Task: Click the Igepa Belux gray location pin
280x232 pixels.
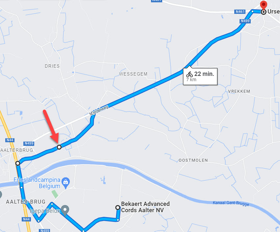Action: tap(65, 210)
